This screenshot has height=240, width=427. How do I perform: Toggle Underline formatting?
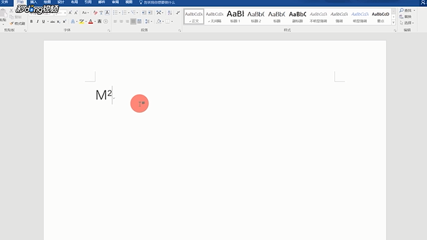click(x=44, y=21)
